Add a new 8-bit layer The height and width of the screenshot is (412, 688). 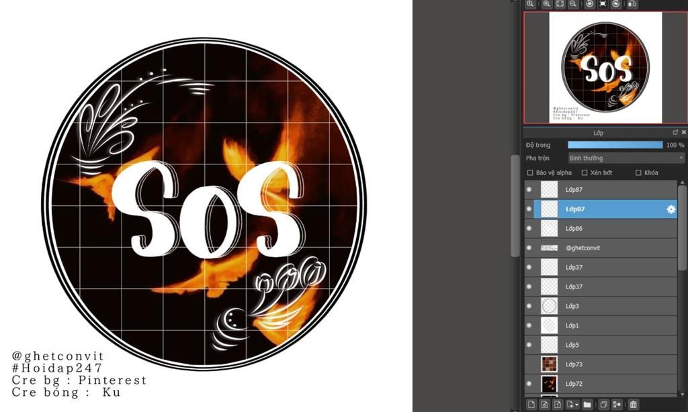click(544, 405)
